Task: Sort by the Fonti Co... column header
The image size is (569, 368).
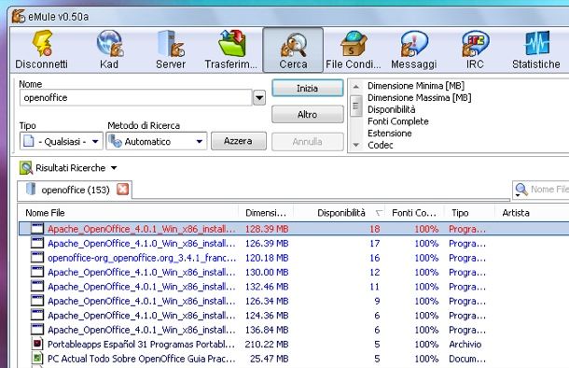Action: [414, 213]
